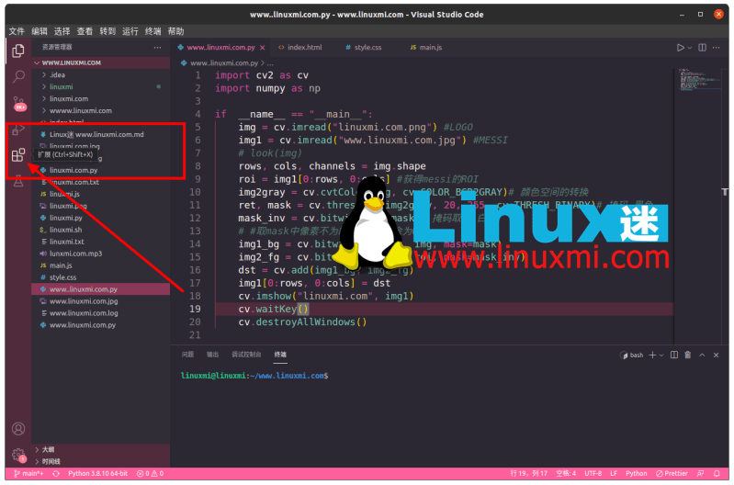Screen dimensions: 734x485
Task: Open the 运行 menu
Action: [x=130, y=31]
